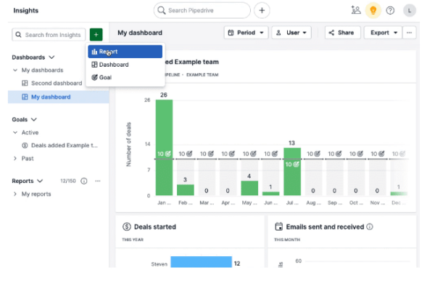Image resolution: width=435 pixels, height=286 pixels.
Task: Open the User filter dropdown
Action: (291, 33)
